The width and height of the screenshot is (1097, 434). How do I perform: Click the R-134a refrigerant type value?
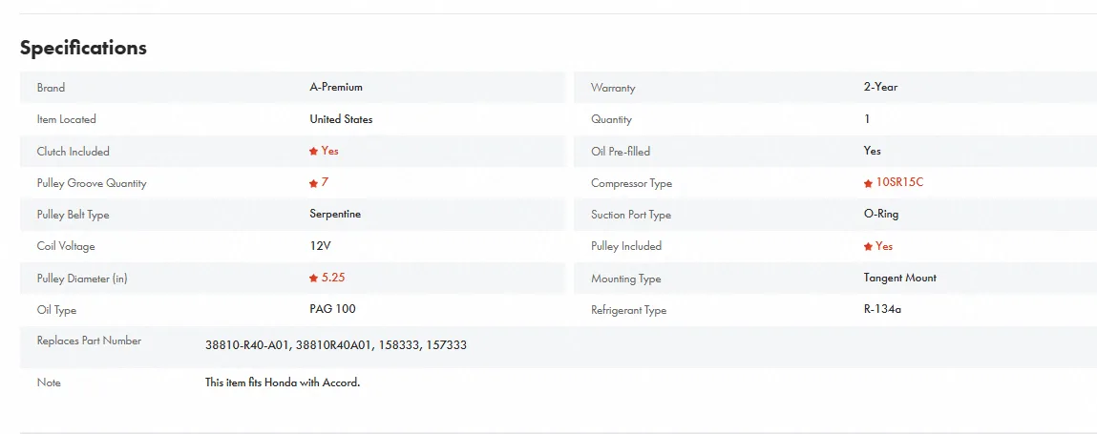pos(881,309)
